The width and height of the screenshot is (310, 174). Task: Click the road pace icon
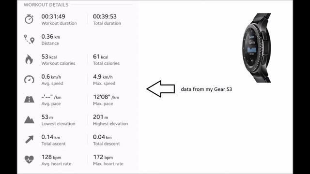tap(29, 100)
